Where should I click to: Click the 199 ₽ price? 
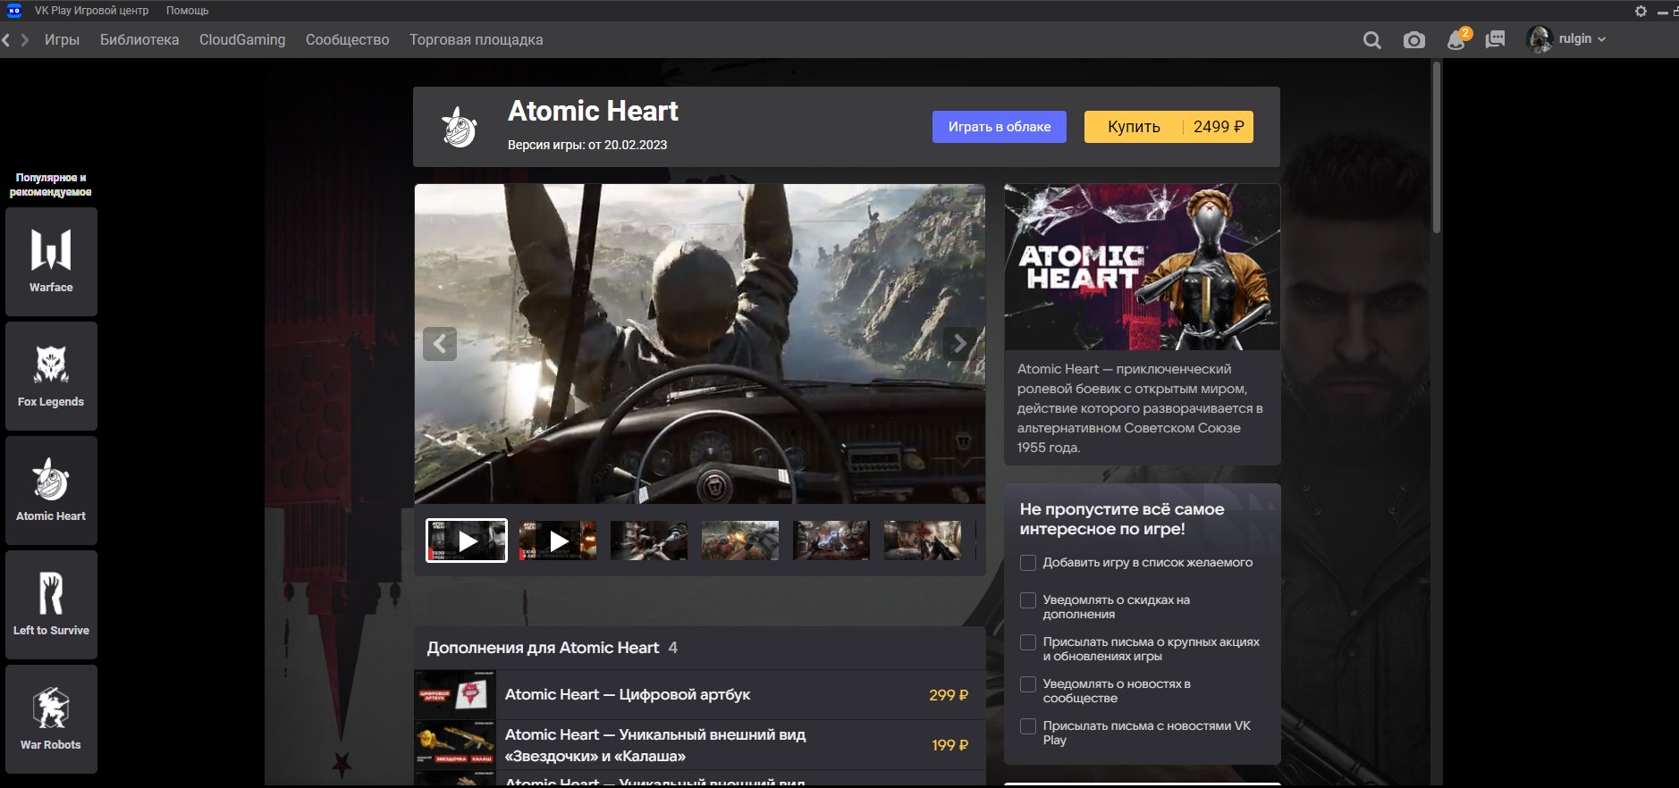coord(950,745)
